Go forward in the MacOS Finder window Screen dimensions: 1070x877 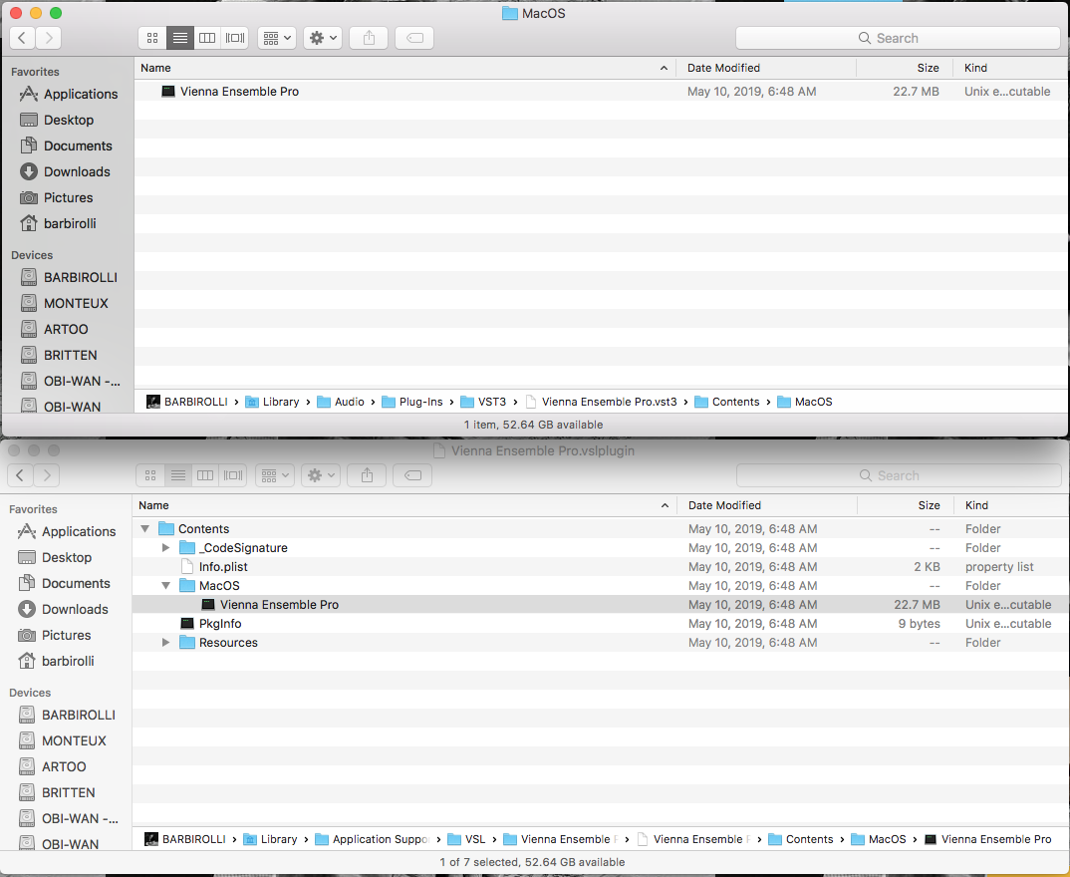tap(49, 38)
